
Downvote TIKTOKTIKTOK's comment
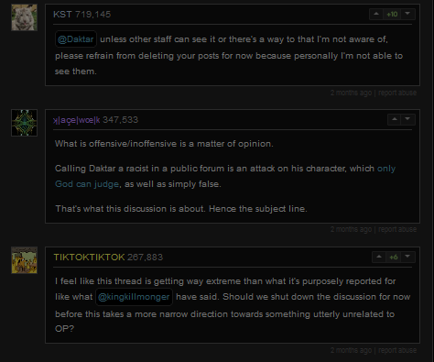point(407,257)
